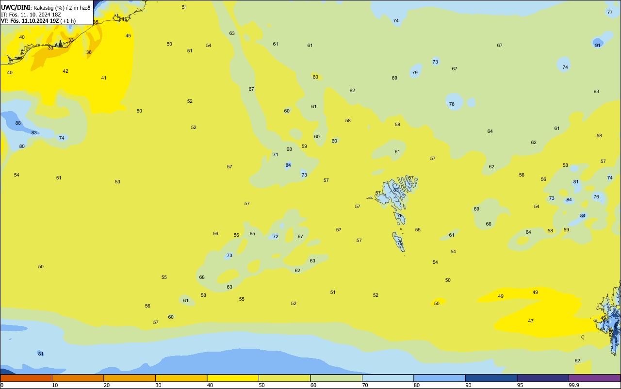Select the 40–50 bright yellow legend swatch
Image resolution: width=621 pixels, height=389 pixels.
pyautogui.click(x=233, y=378)
